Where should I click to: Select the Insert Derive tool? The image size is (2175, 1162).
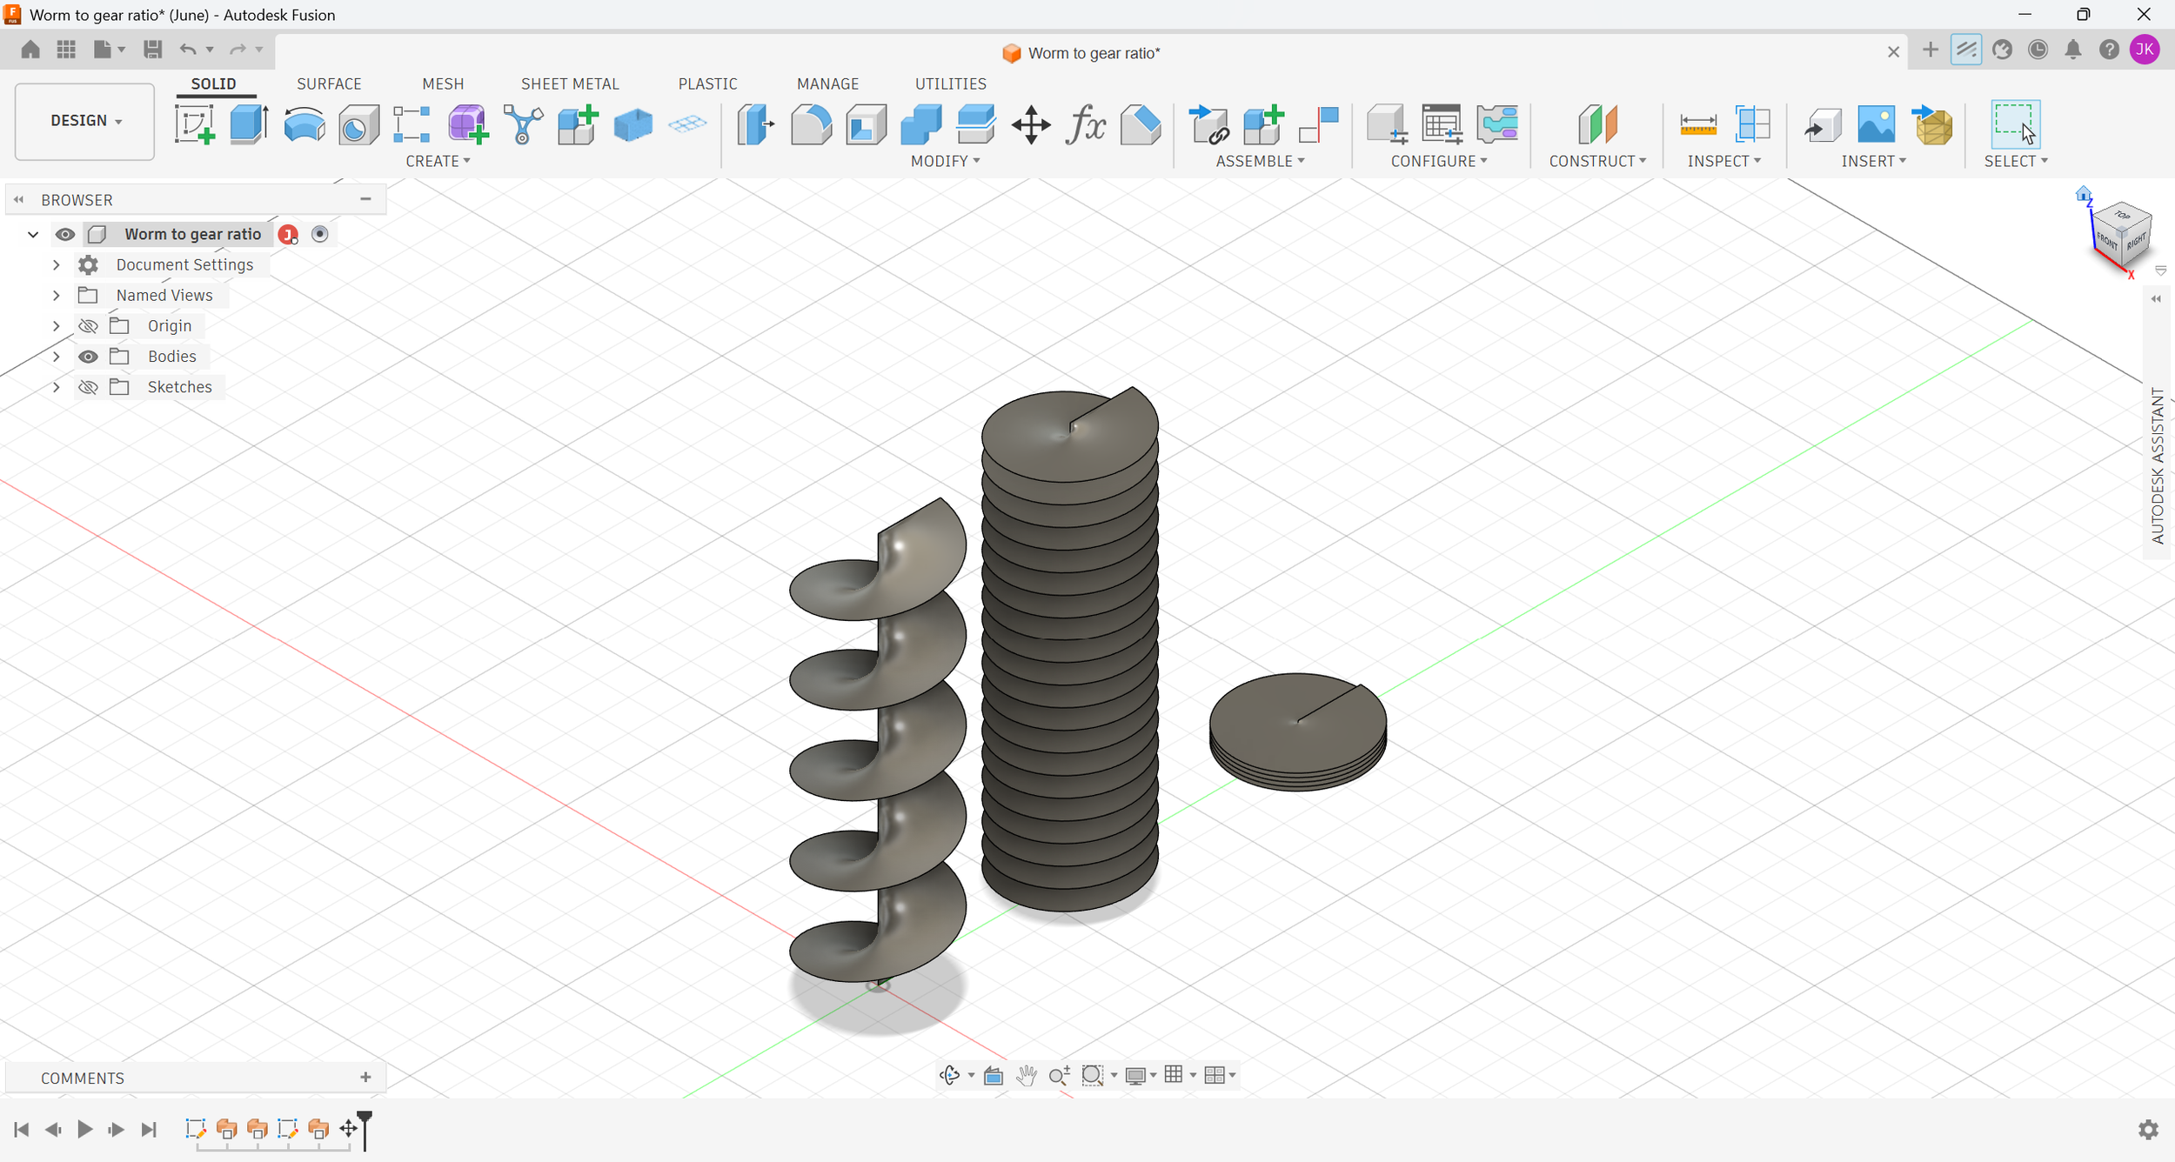point(1822,124)
